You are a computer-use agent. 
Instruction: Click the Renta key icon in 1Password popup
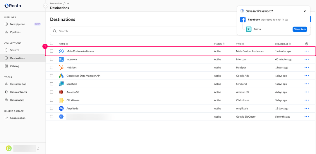pos(249,29)
